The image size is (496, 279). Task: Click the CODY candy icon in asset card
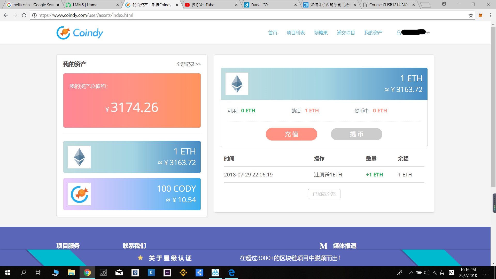pos(79,194)
